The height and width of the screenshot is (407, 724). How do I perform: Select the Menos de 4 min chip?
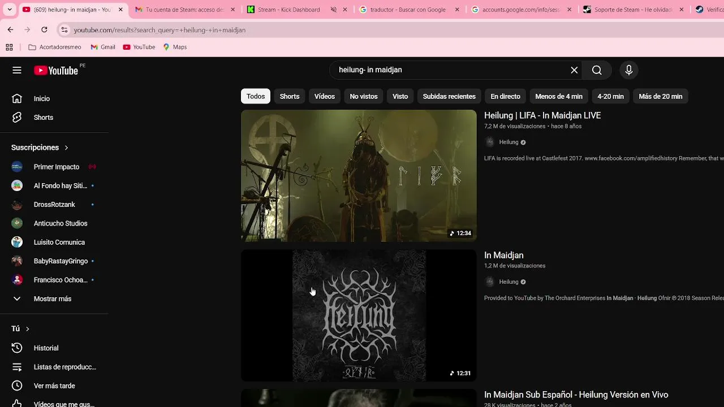point(559,96)
